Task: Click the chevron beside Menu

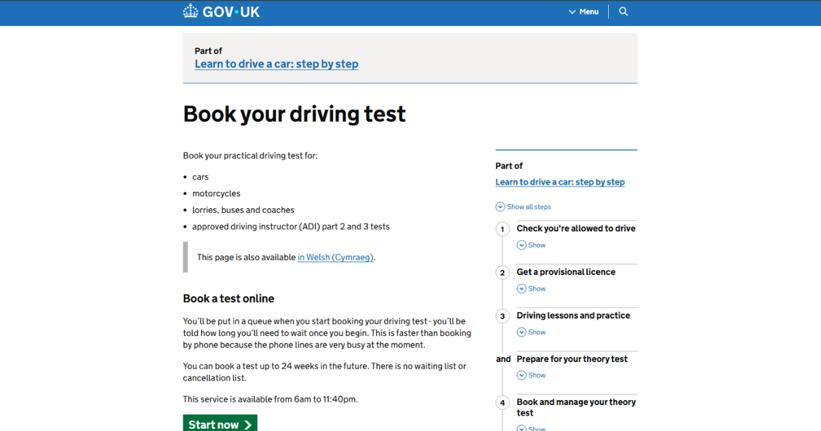Action: 573,11
